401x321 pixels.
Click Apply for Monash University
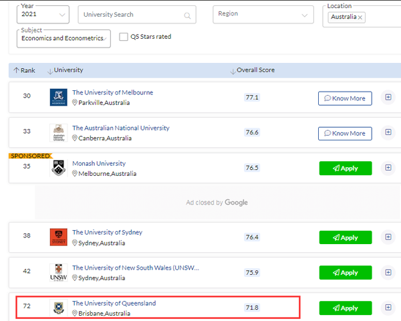coord(346,168)
